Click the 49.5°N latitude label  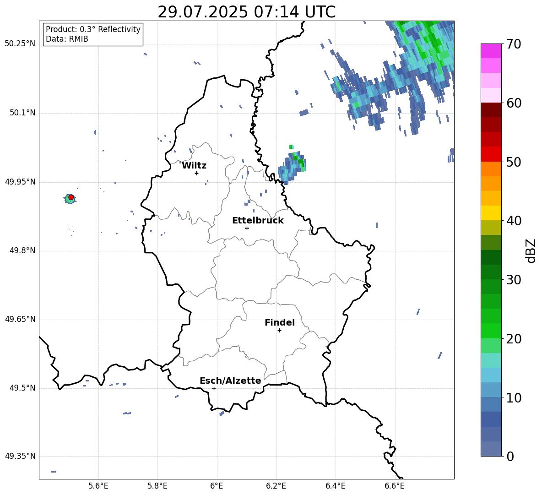[x=22, y=388]
